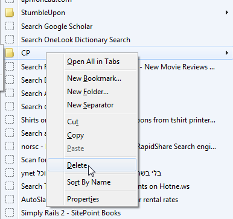Click the StumbleUpon folder icon
This screenshot has width=233, height=219.
coord(10,13)
